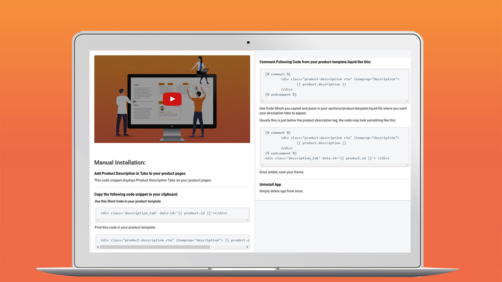Click 'Copy the following code snippet' heading
The height and width of the screenshot is (282, 502).
pos(136,194)
